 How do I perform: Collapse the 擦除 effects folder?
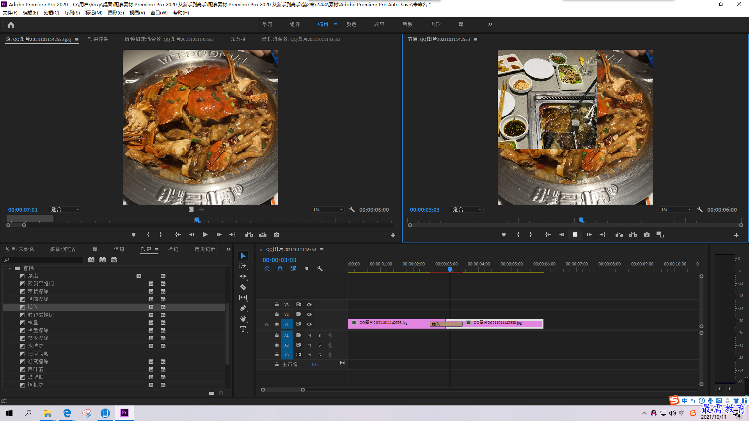tap(10, 269)
